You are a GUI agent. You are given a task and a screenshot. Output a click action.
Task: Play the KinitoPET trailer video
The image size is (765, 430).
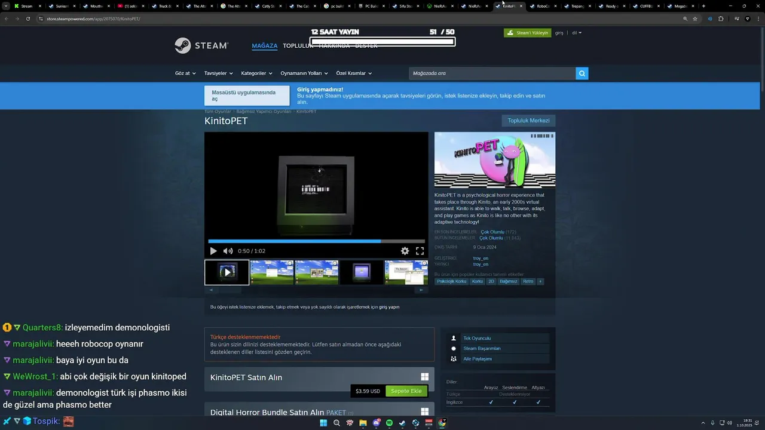(213, 251)
